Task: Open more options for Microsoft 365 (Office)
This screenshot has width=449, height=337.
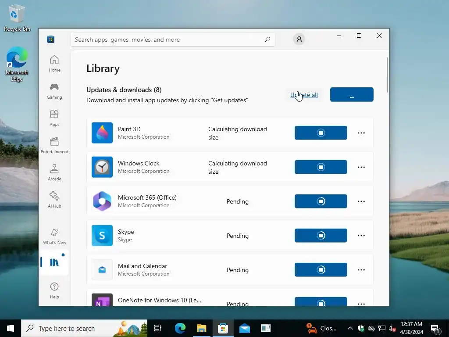Action: click(361, 201)
